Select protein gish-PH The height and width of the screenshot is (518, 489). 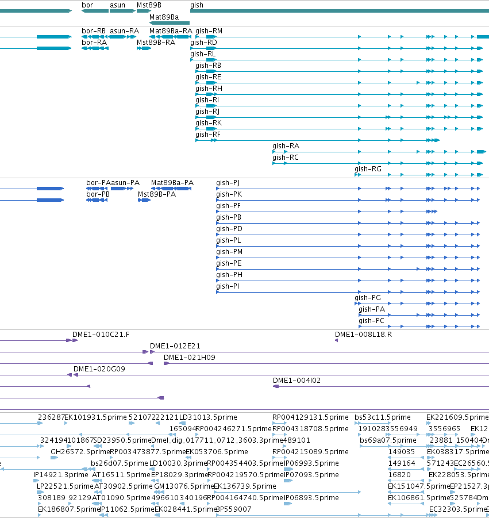point(229,275)
